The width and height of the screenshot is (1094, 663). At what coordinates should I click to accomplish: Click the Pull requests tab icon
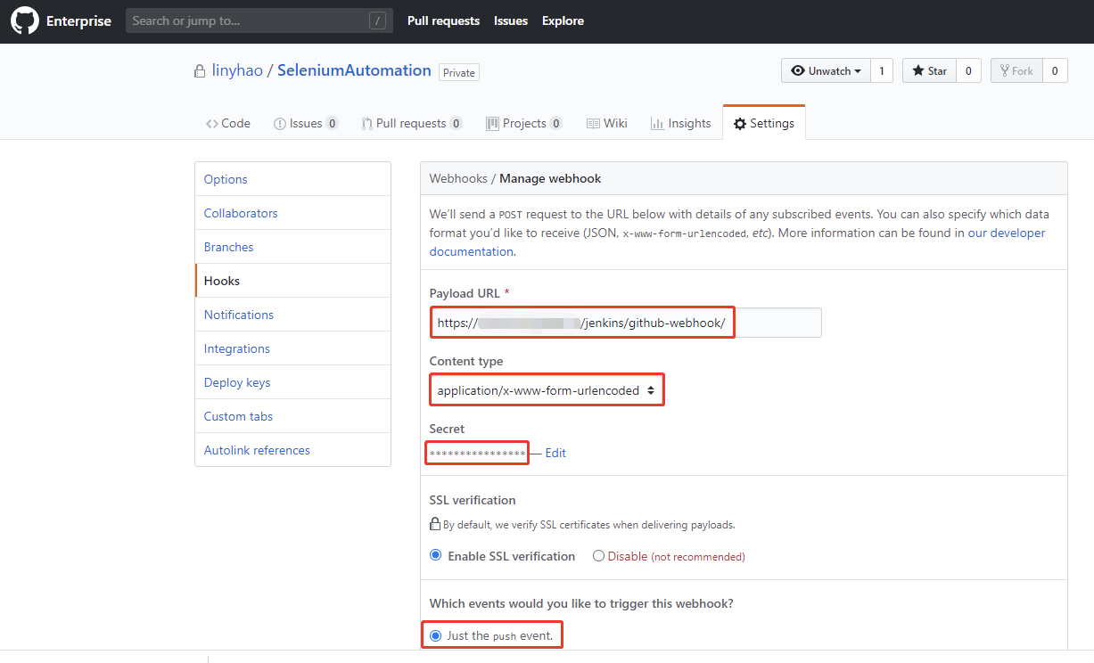[x=366, y=124]
